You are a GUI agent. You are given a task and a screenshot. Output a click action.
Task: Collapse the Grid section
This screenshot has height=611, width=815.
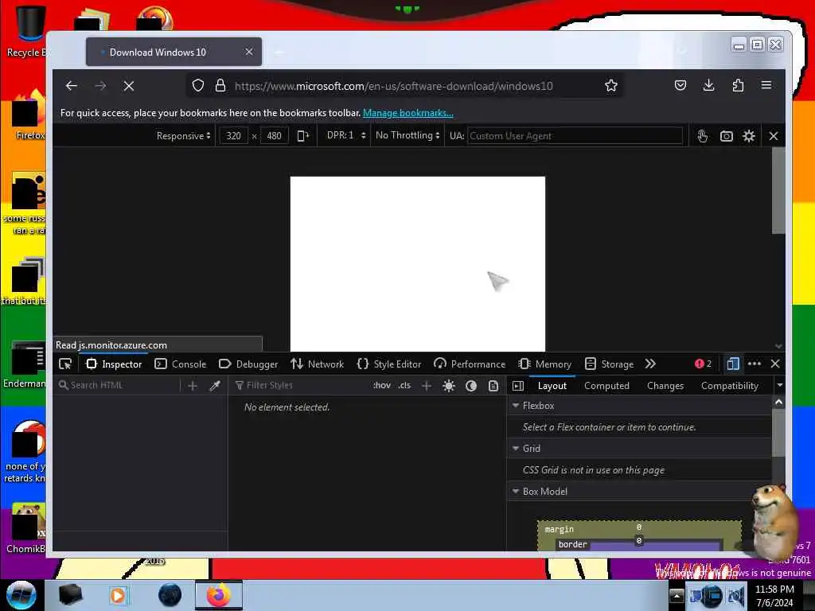point(516,448)
